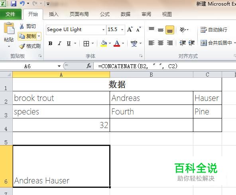Select cell containing 'Andreas' in row 2
The image size is (236, 195).
(151, 98)
